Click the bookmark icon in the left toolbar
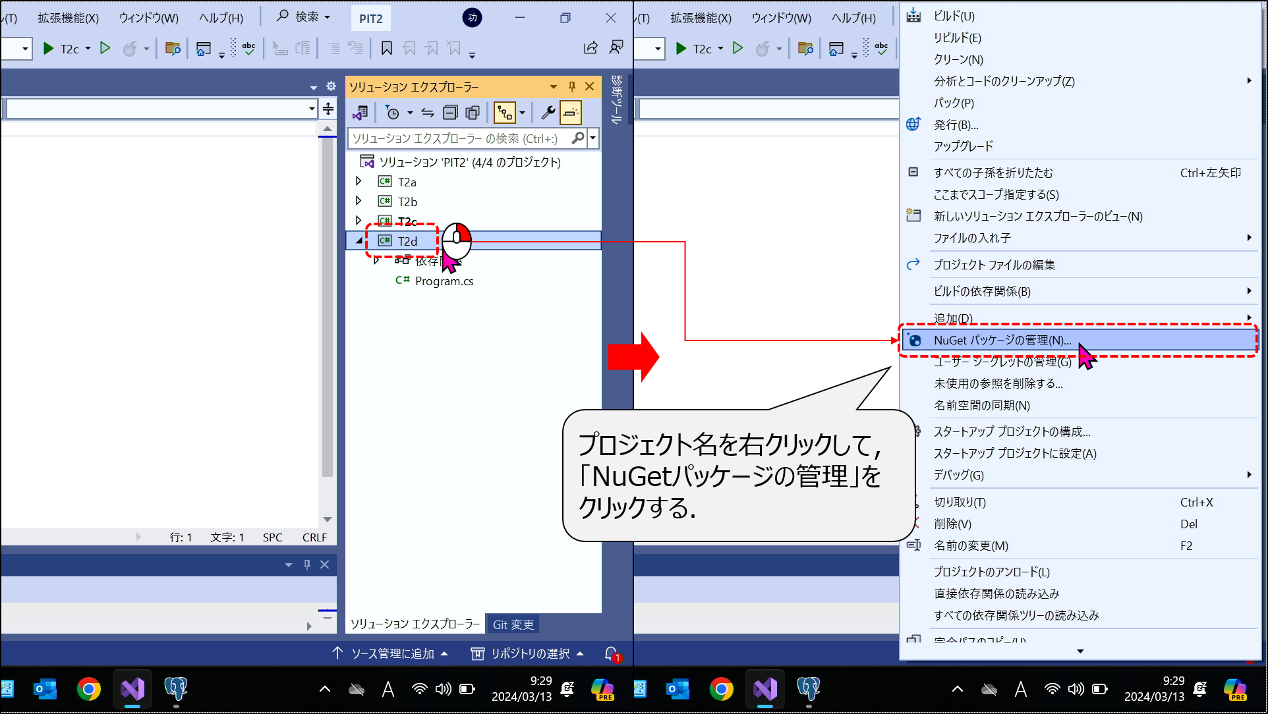Screen dimensions: 1268x714 click(x=387, y=48)
